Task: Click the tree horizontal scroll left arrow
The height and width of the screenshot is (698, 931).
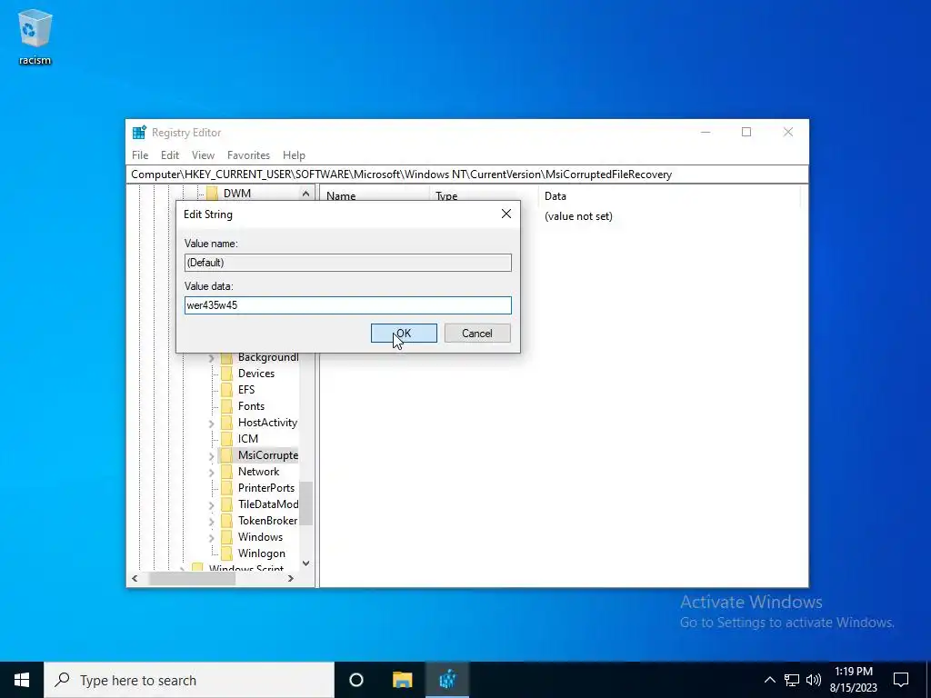Action: 135,578
